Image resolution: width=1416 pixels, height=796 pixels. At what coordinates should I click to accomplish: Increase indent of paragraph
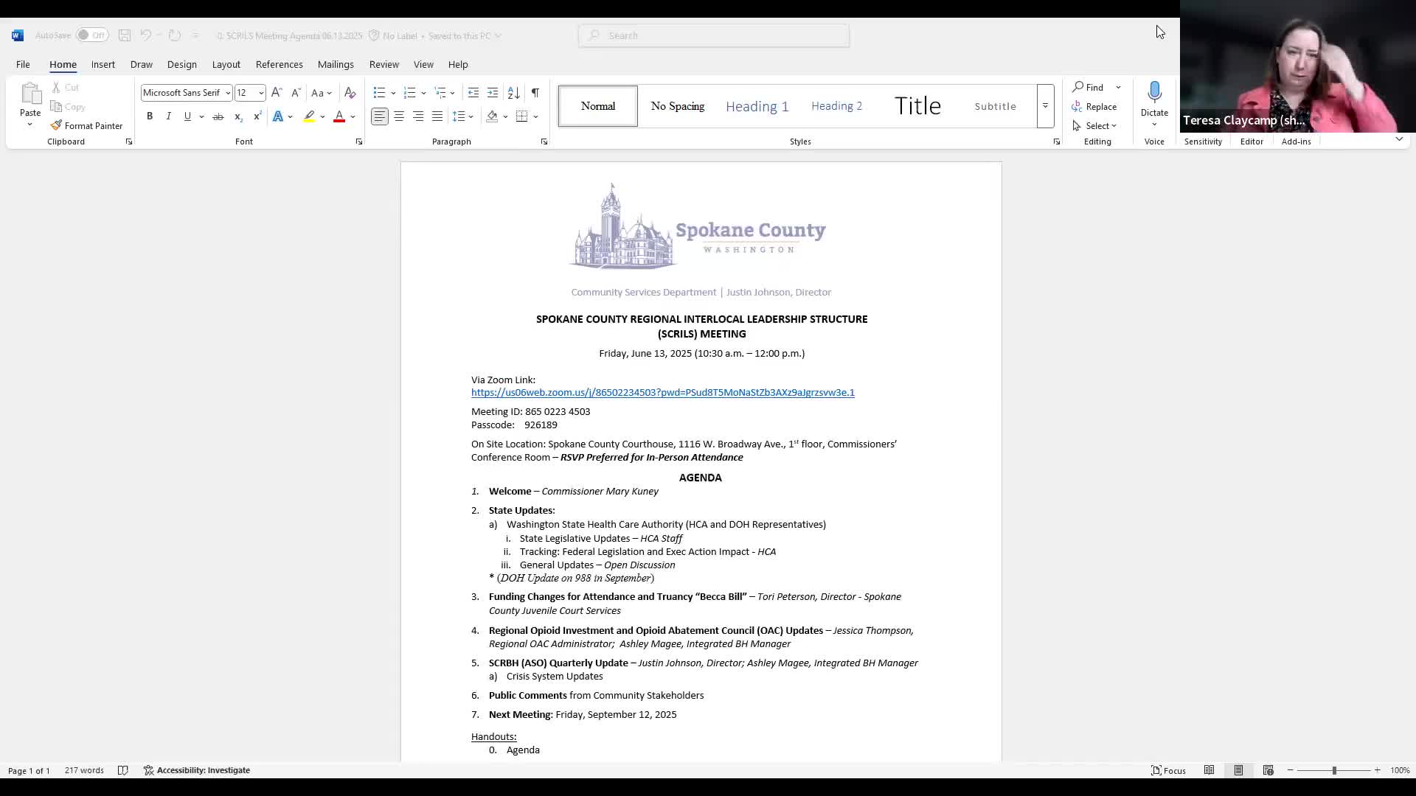(x=493, y=92)
